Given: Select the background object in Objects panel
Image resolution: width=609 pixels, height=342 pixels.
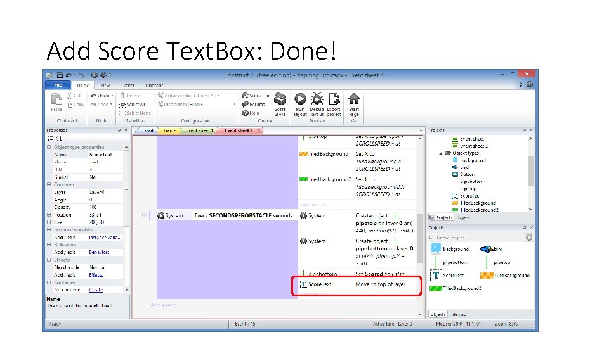Looking at the screenshot, I should coord(450,249).
